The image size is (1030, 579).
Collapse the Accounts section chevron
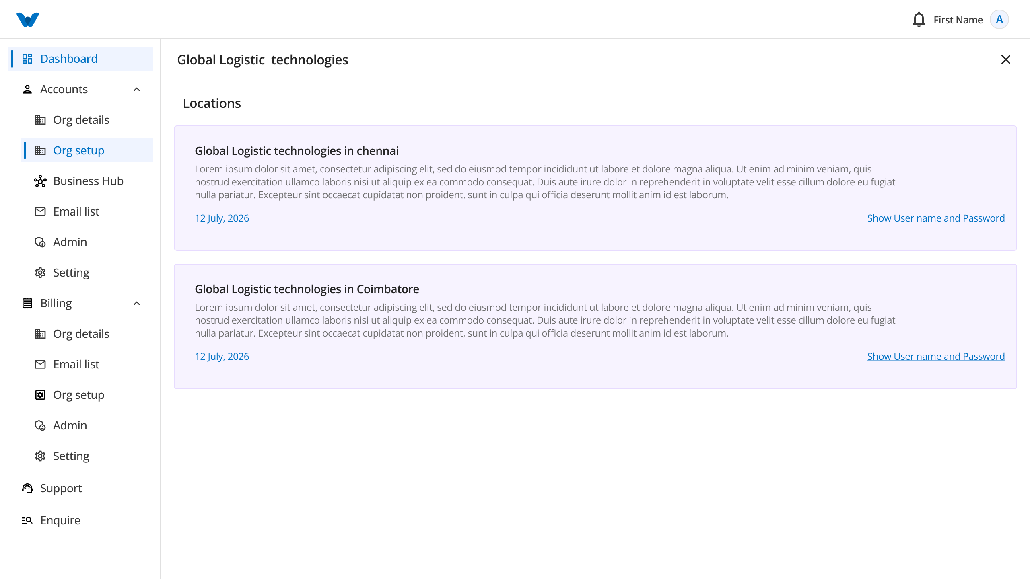click(137, 89)
